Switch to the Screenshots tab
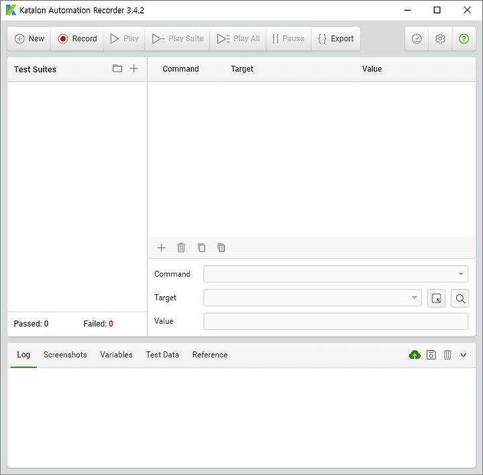The width and height of the screenshot is (483, 475). pyautogui.click(x=65, y=355)
